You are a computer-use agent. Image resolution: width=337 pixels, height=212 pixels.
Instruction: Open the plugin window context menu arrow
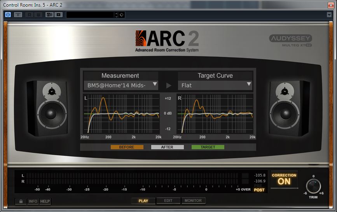pyautogui.click(x=329, y=15)
